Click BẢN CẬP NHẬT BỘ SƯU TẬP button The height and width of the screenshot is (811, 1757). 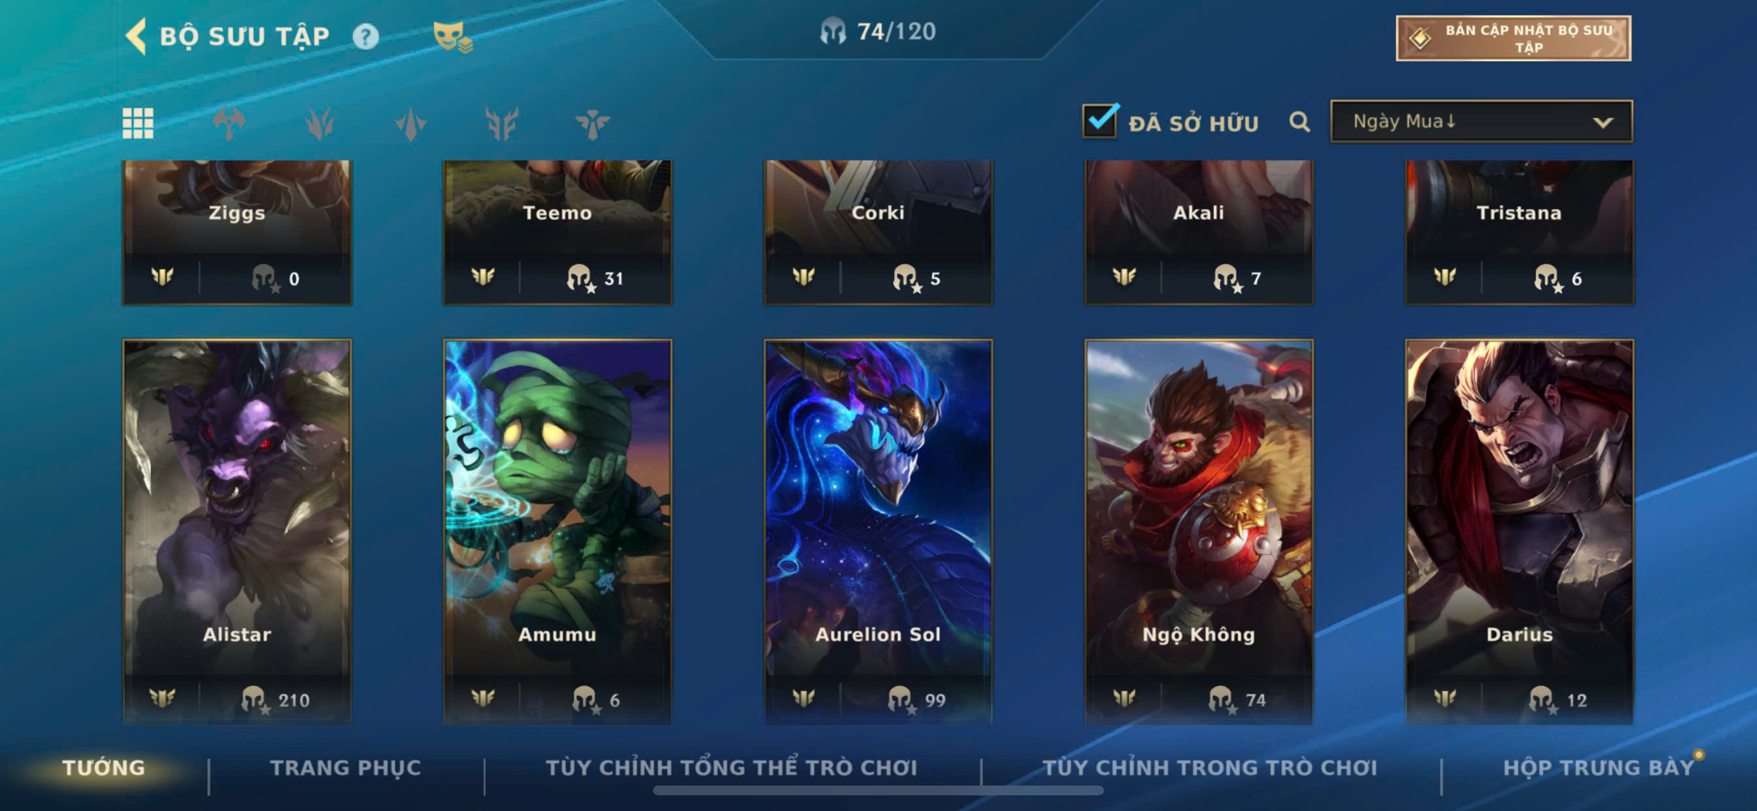coord(1513,38)
